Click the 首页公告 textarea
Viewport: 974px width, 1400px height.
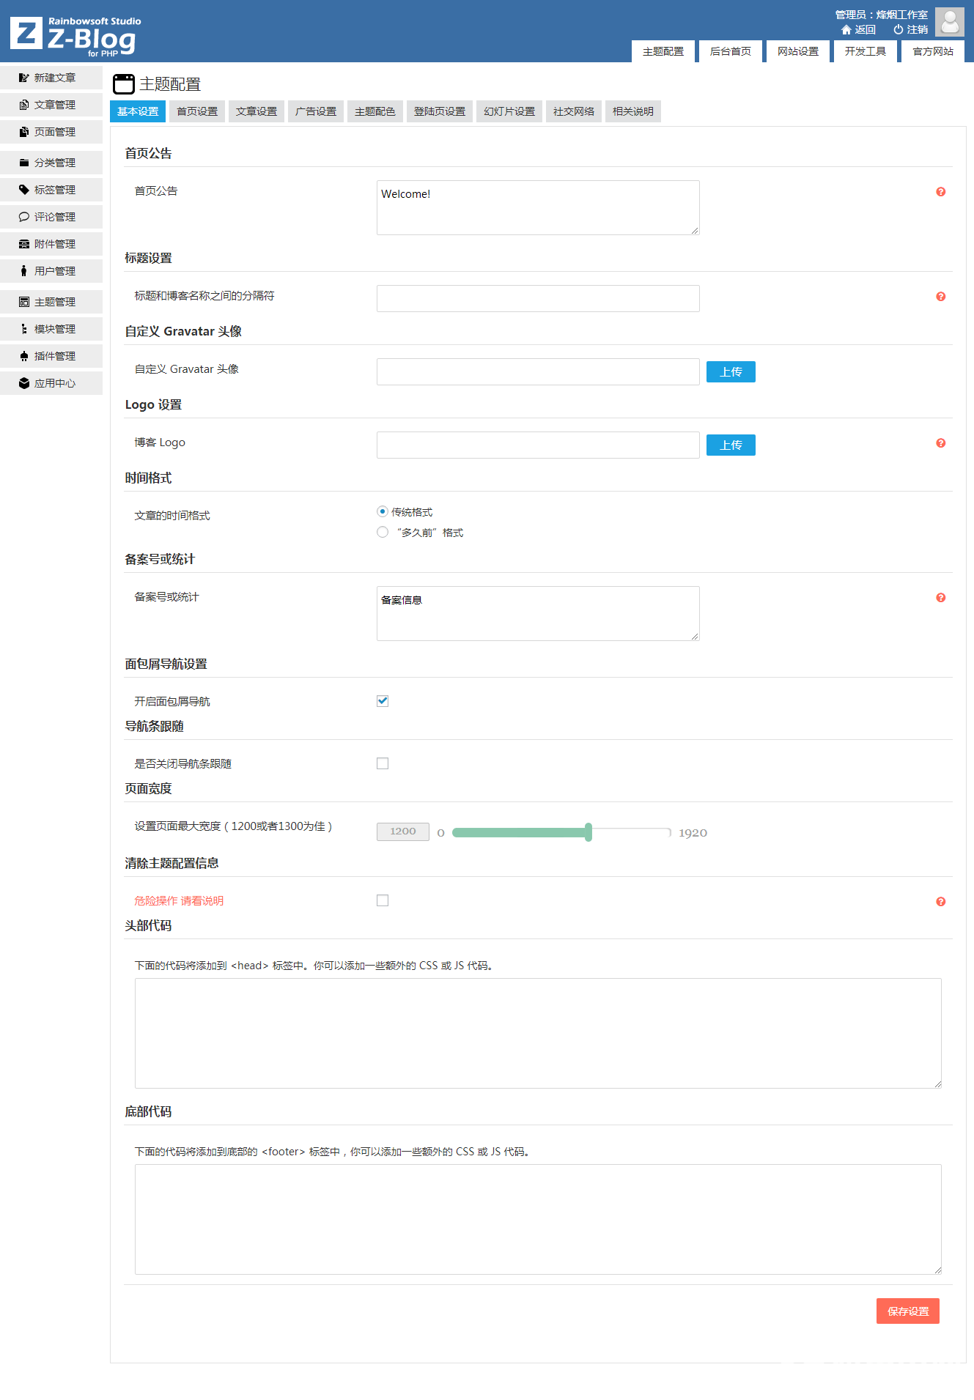[538, 208]
